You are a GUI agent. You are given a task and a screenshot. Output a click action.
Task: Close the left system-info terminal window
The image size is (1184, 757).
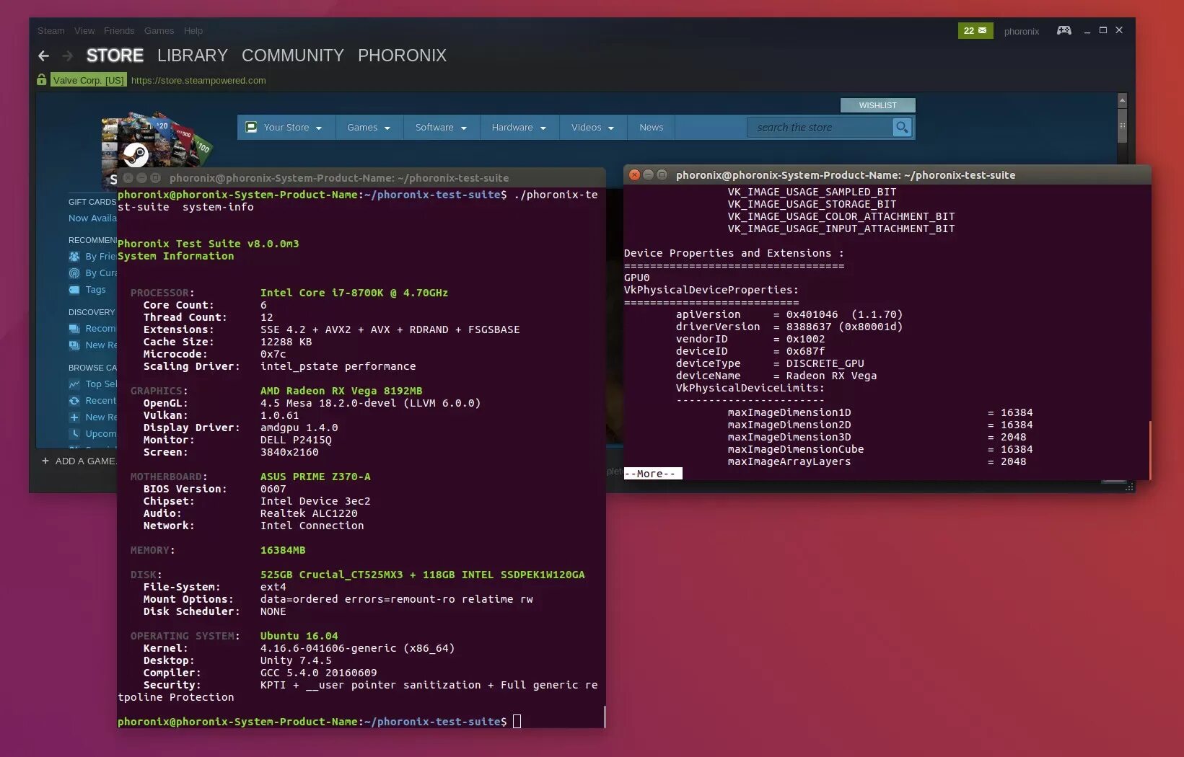point(128,177)
